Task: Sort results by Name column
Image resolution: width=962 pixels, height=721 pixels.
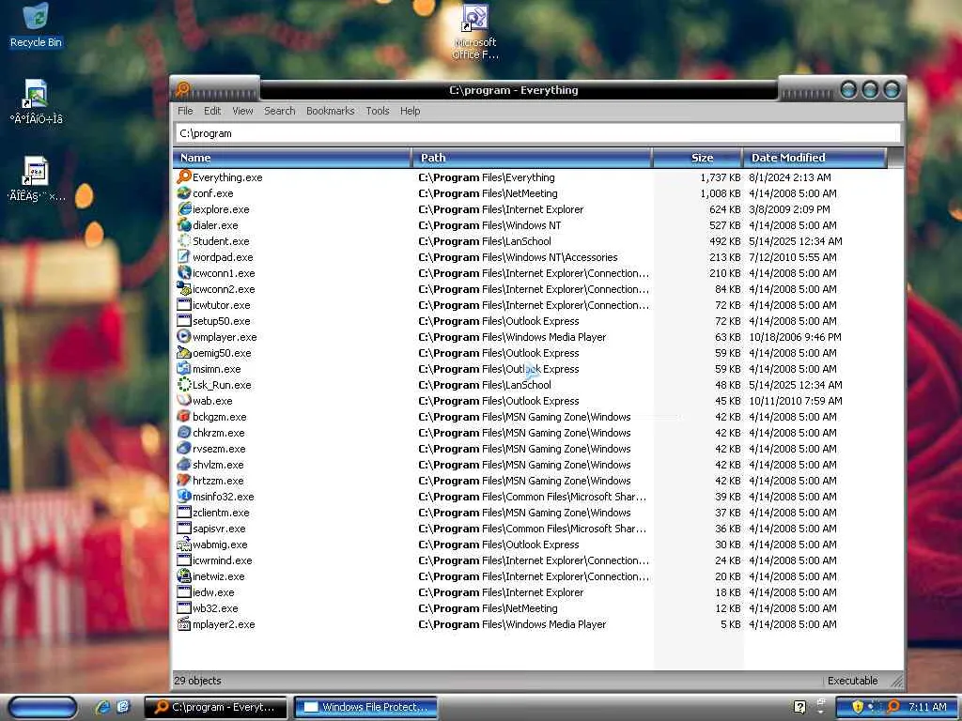Action: coord(292,158)
